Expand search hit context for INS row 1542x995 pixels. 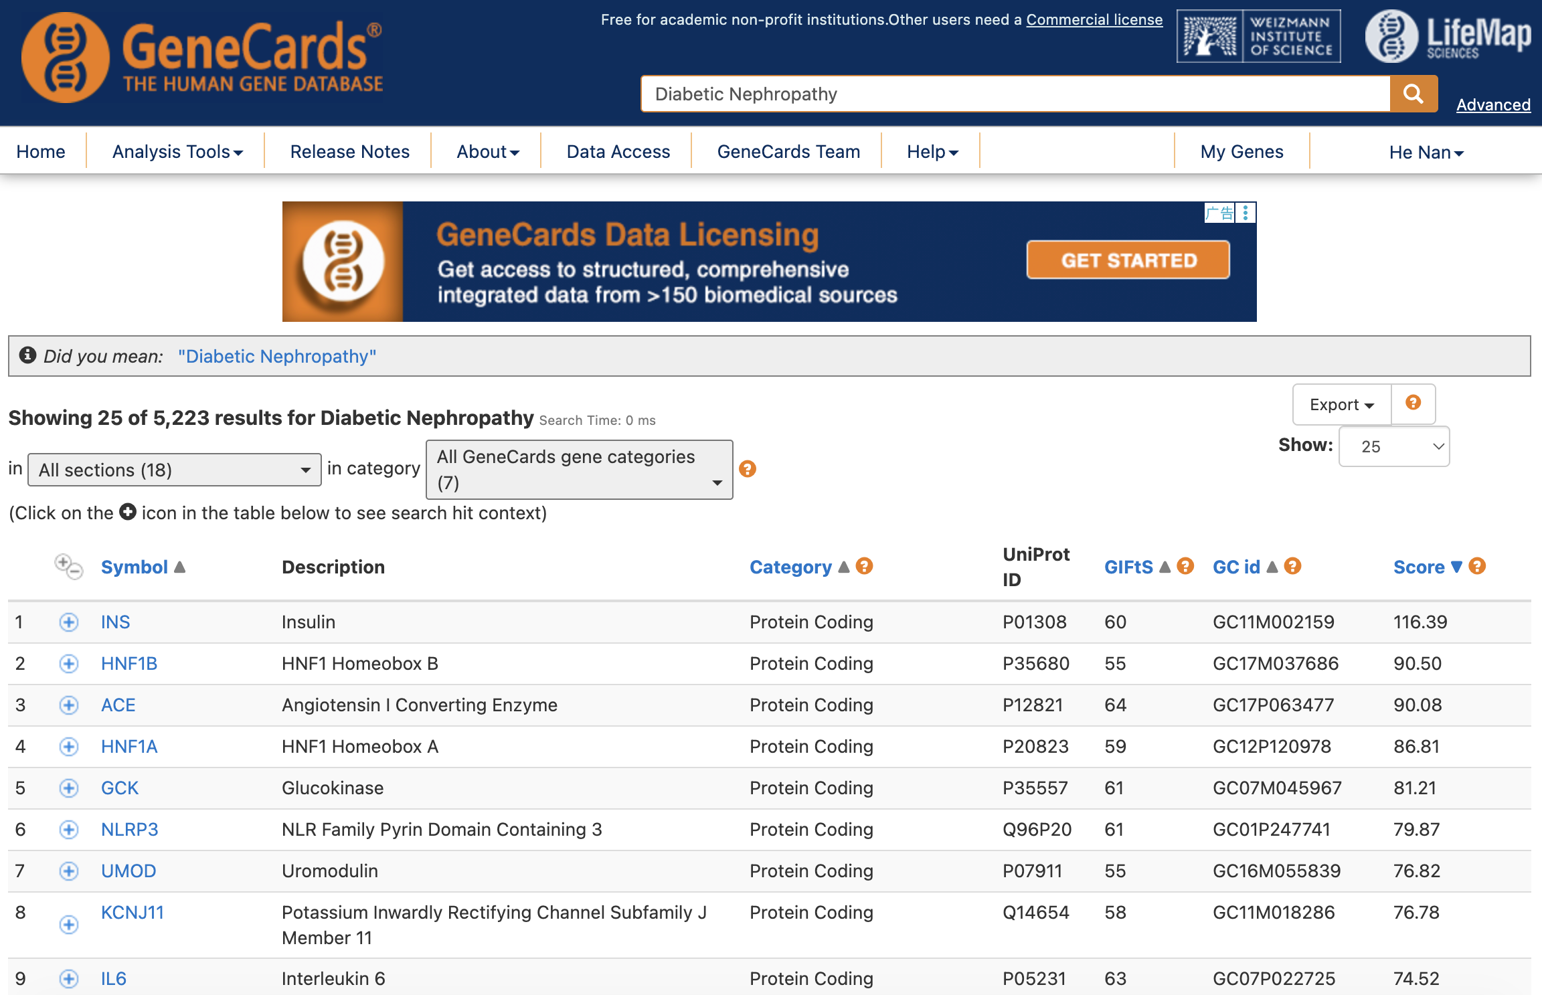click(68, 622)
